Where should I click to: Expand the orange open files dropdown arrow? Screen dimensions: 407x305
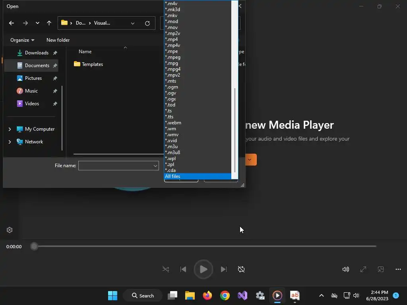[250, 160]
